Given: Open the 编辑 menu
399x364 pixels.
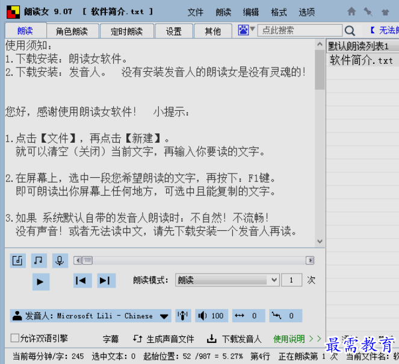Looking at the screenshot, I should click(x=251, y=12).
